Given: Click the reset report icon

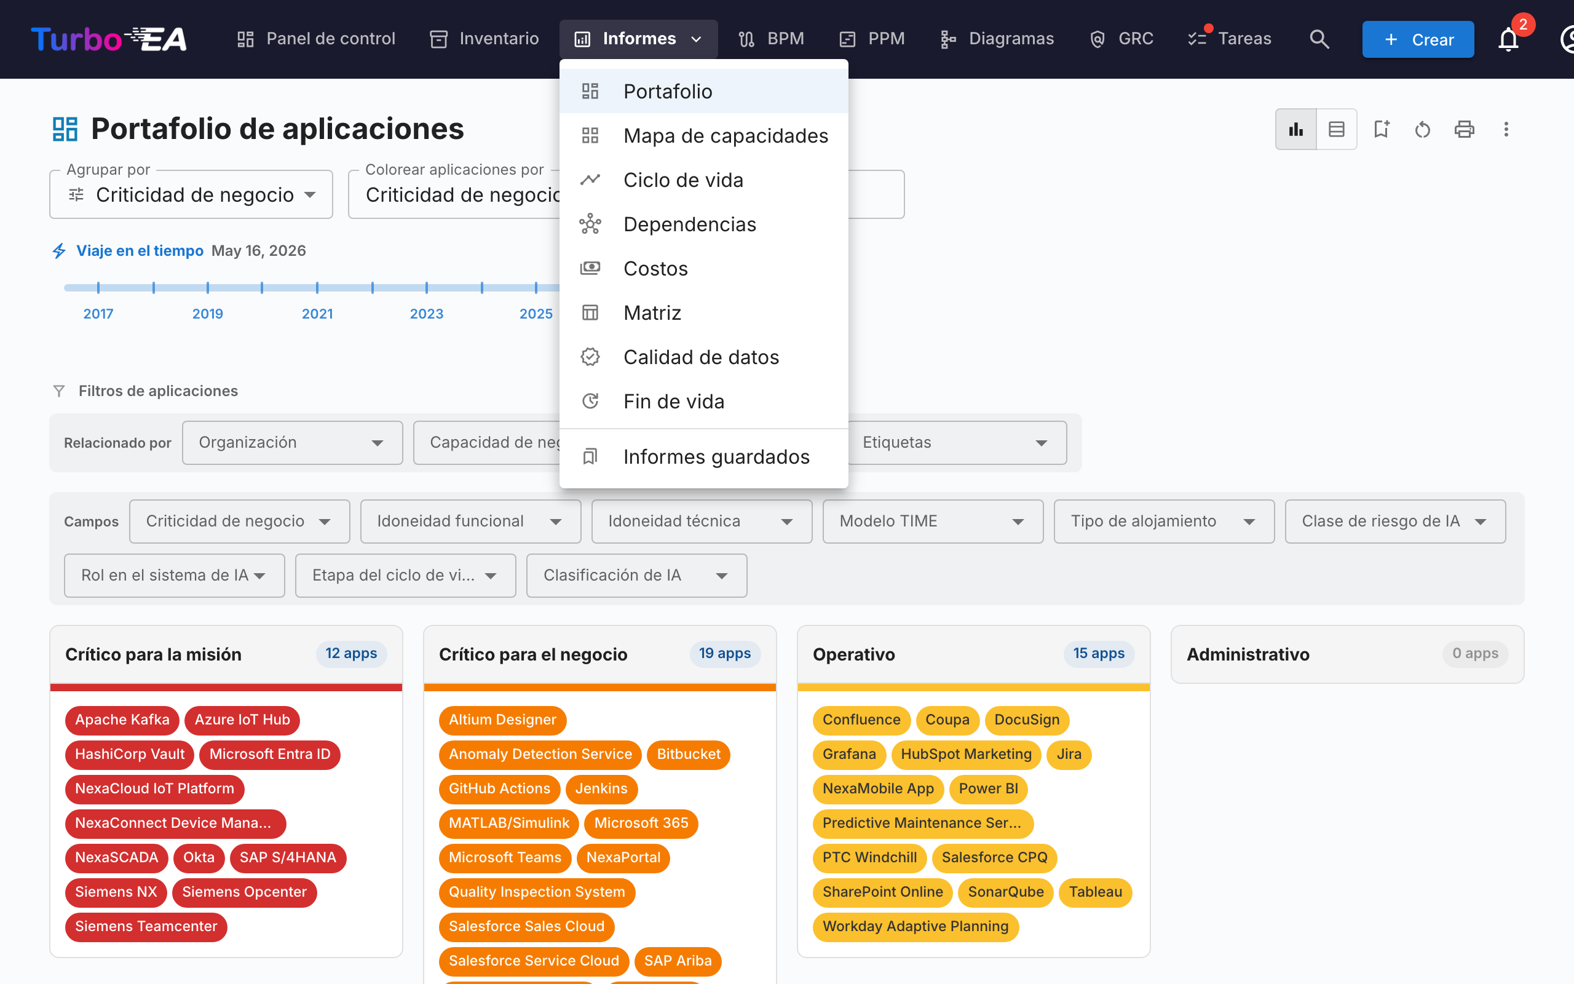Looking at the screenshot, I should click(x=1423, y=129).
